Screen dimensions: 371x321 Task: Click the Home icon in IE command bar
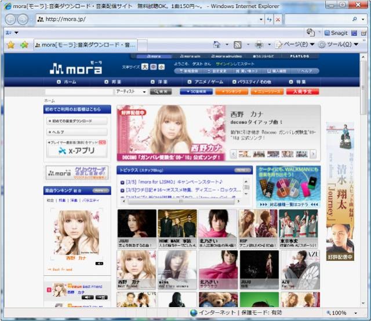(217, 45)
